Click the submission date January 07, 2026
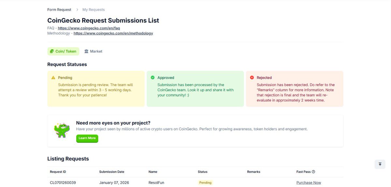 [x=114, y=182]
